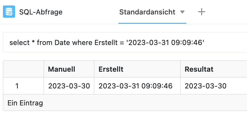This screenshot has height=126, width=247.
Task: Click the Manuell column header
Action: (x=62, y=69)
